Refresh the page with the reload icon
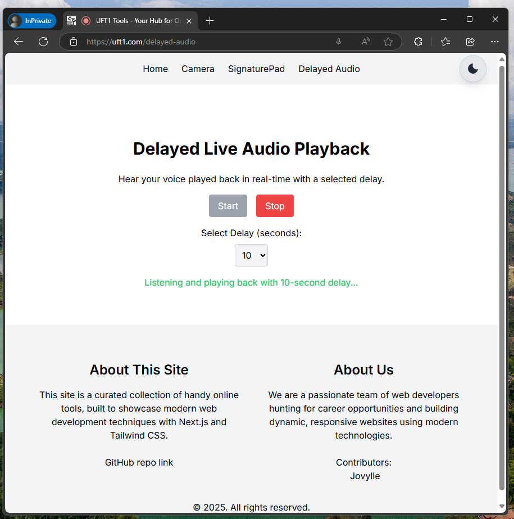514x519 pixels. coord(43,42)
